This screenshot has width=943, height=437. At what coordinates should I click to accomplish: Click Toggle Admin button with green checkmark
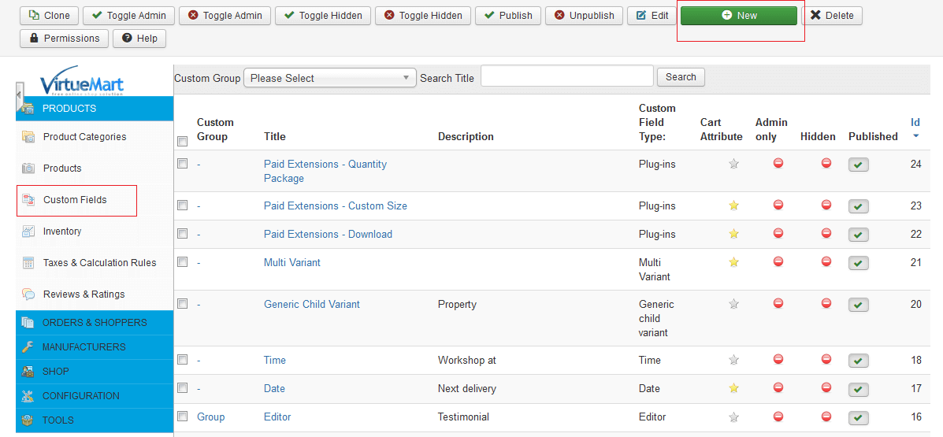pyautogui.click(x=128, y=16)
